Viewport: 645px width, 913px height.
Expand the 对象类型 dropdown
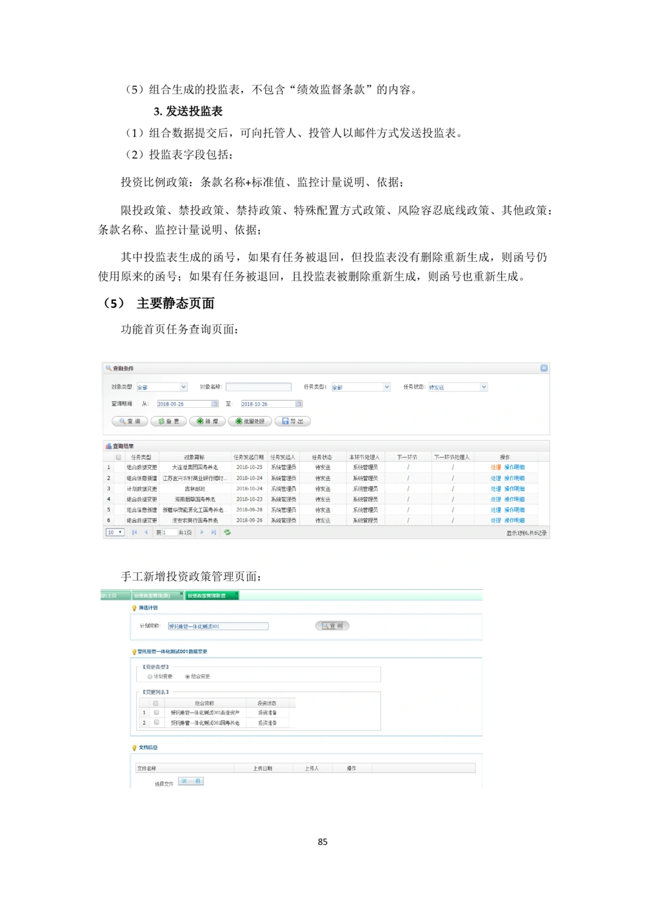183,387
